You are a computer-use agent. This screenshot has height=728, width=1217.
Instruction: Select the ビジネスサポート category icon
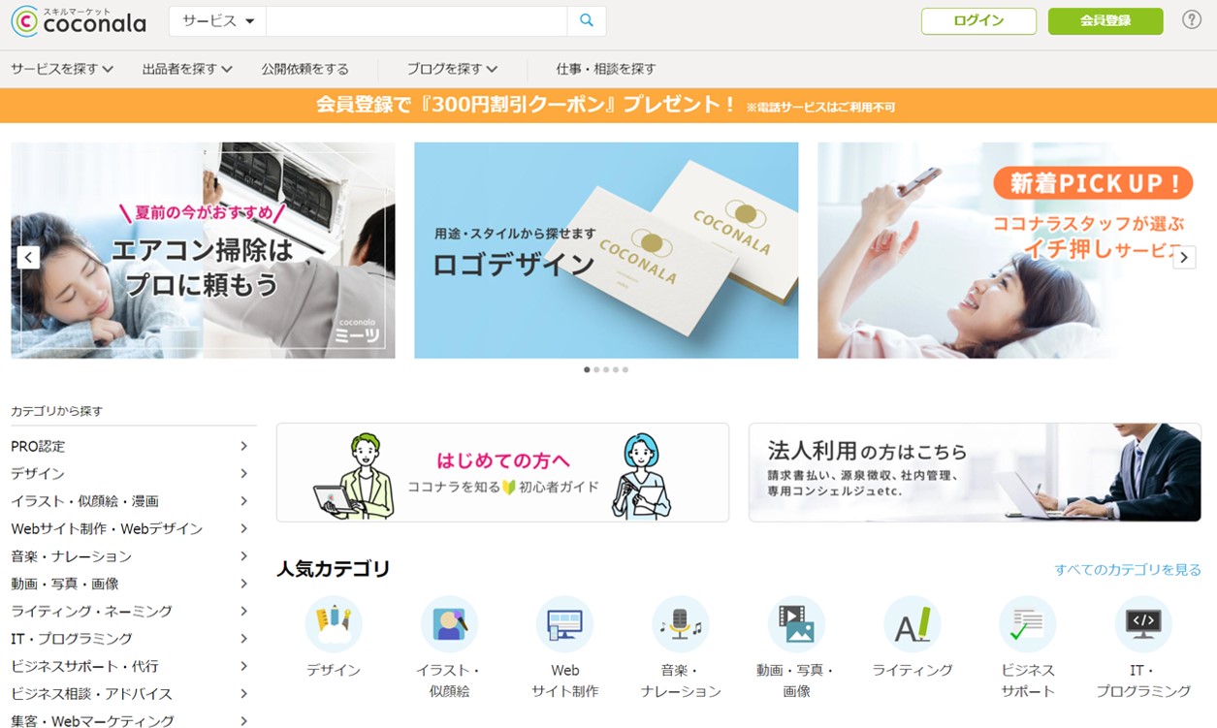[x=1028, y=624]
